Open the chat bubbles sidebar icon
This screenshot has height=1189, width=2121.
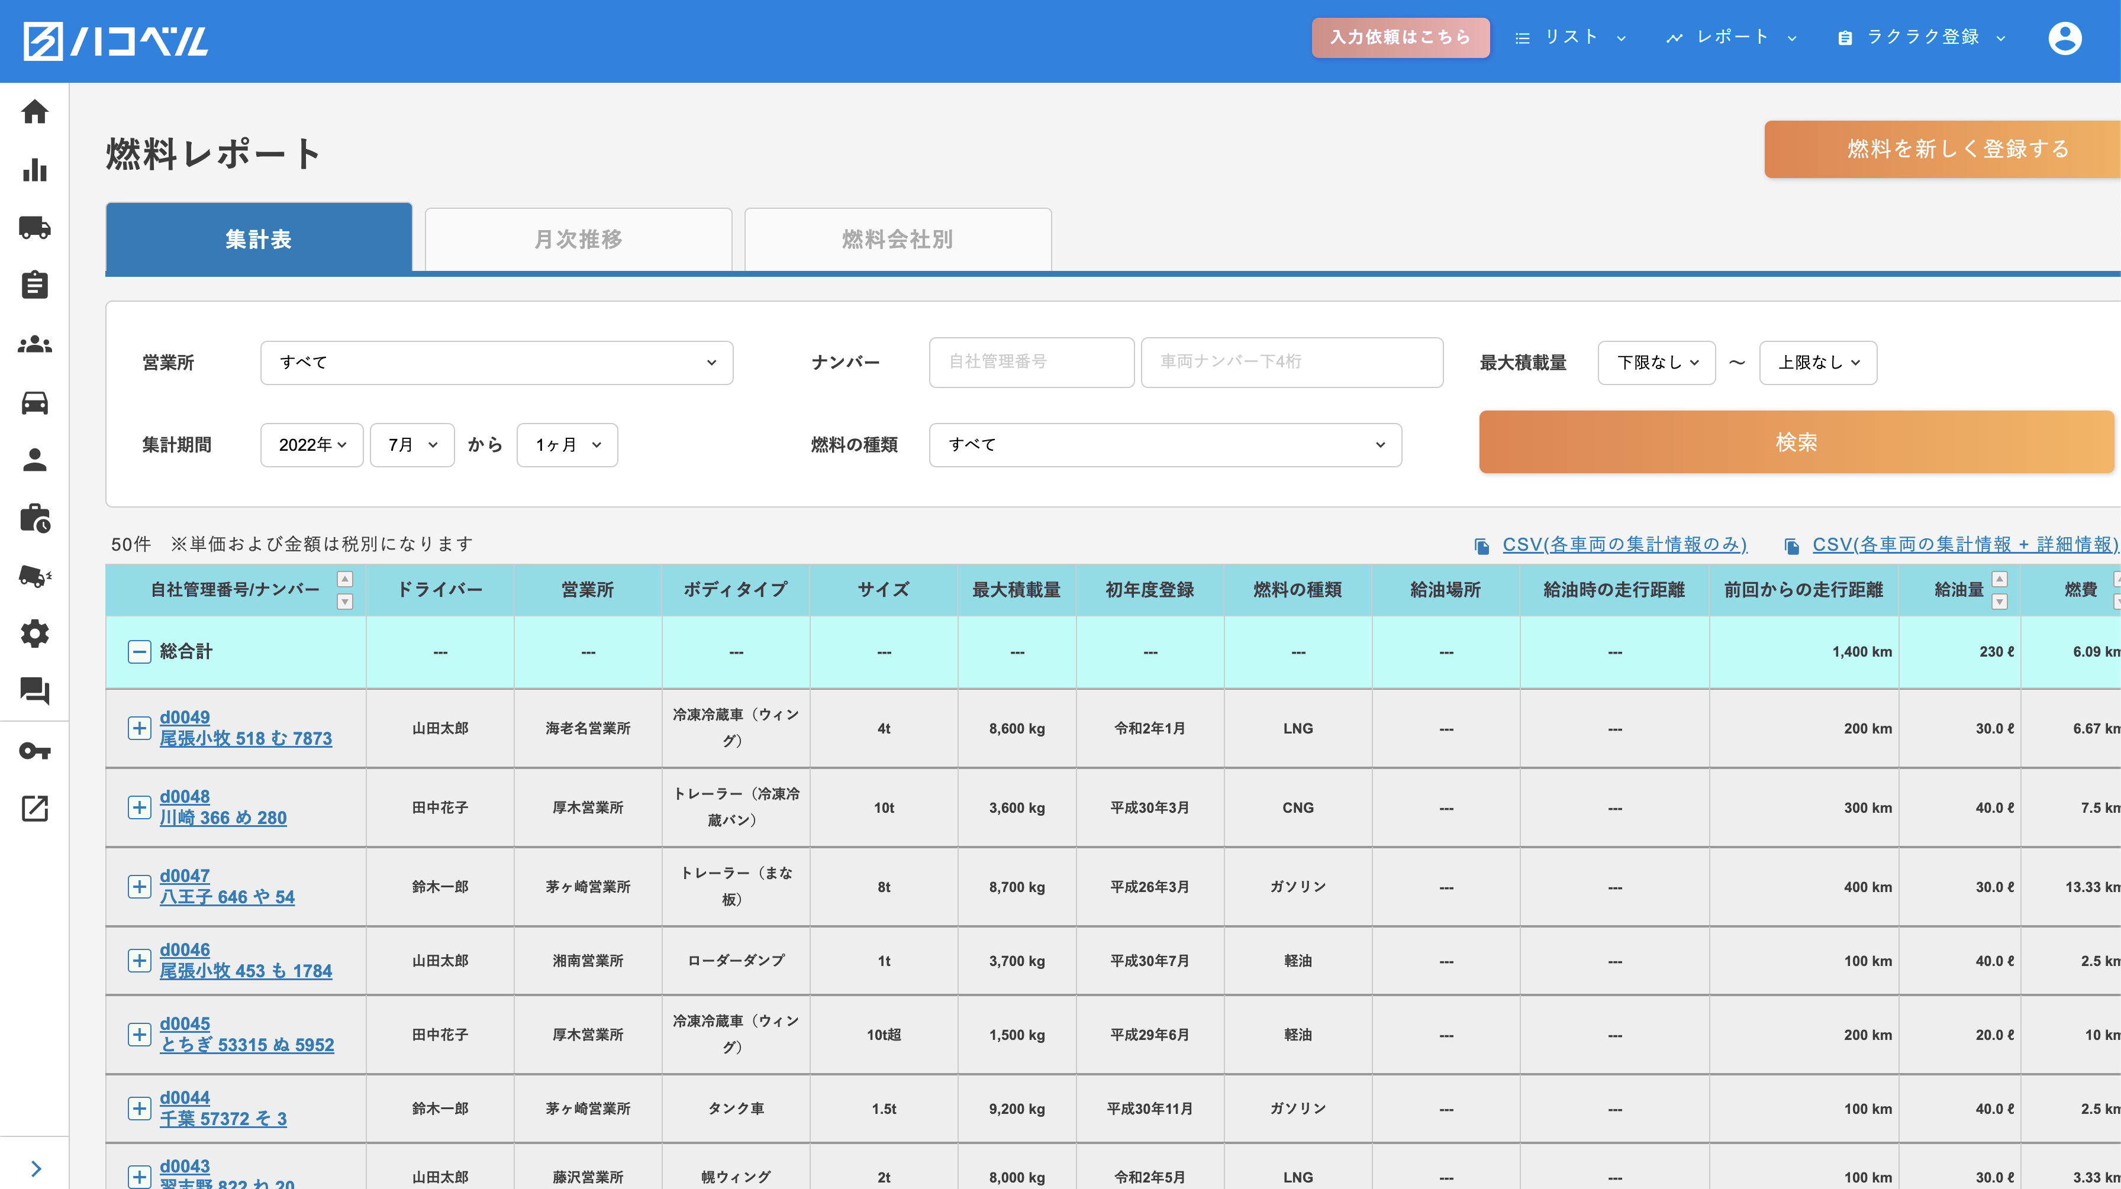[x=34, y=691]
